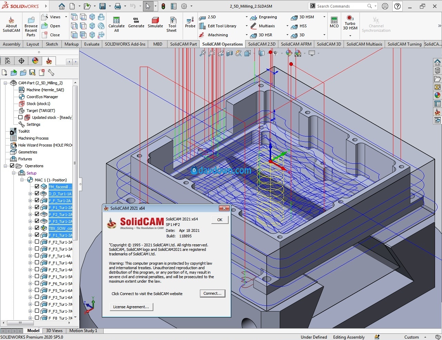442x340 pixels.
Task: Open the Tool Sheet
Action: tap(172, 21)
